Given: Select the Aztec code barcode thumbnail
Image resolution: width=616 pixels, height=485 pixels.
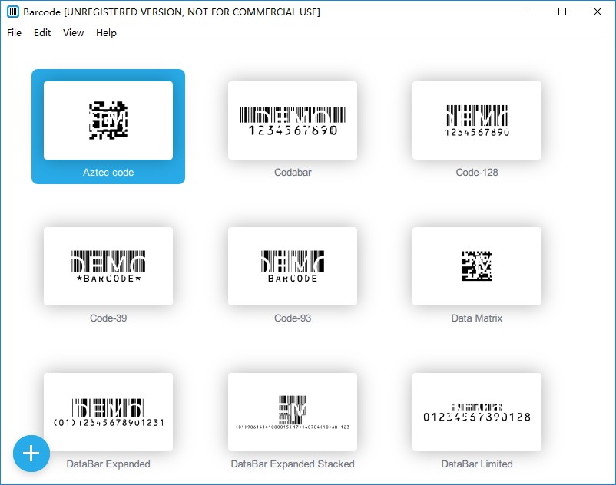Looking at the screenshot, I should (108, 120).
